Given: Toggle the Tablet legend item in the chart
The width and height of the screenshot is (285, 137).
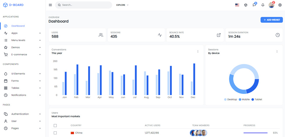Looking at the screenshot, I should (x=256, y=99).
